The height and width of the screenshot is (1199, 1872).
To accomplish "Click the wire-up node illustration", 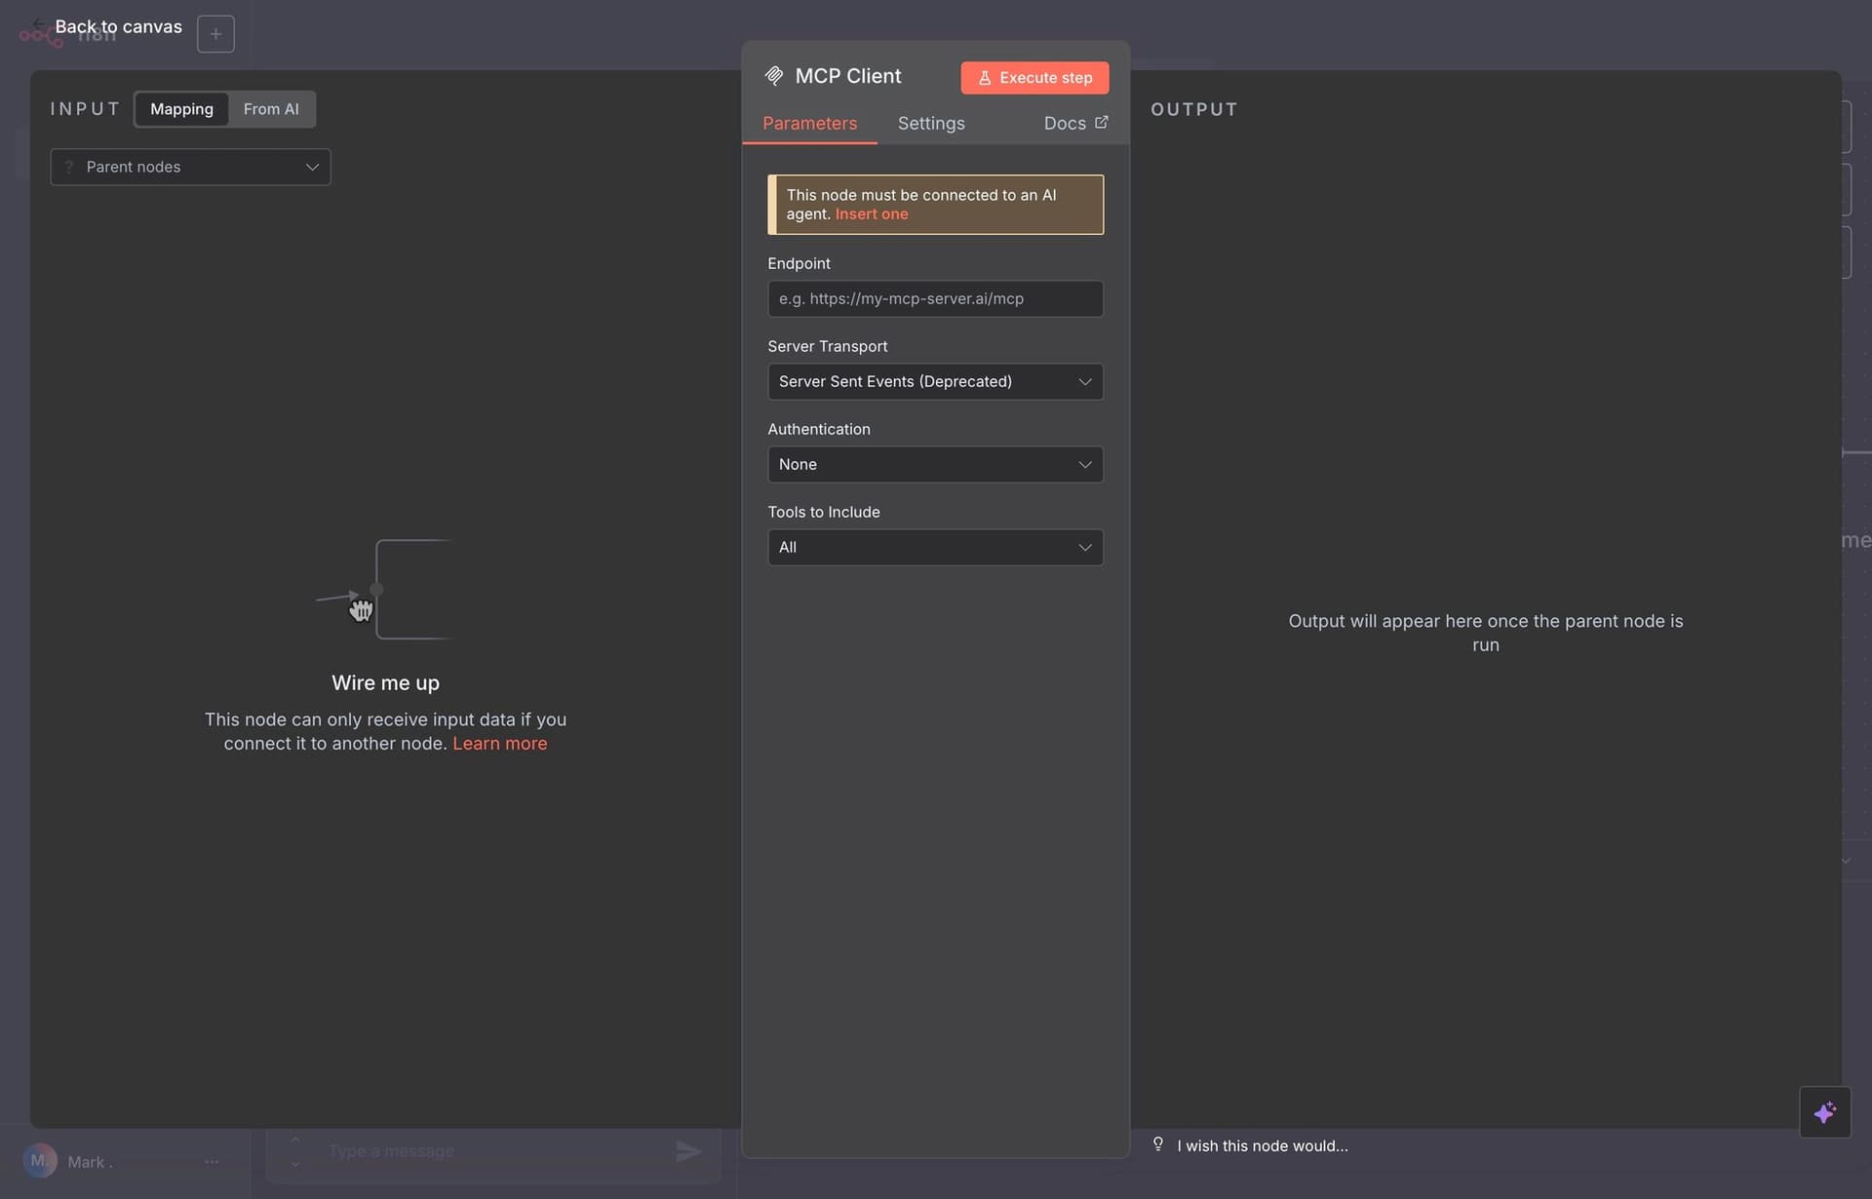I will tap(385, 590).
